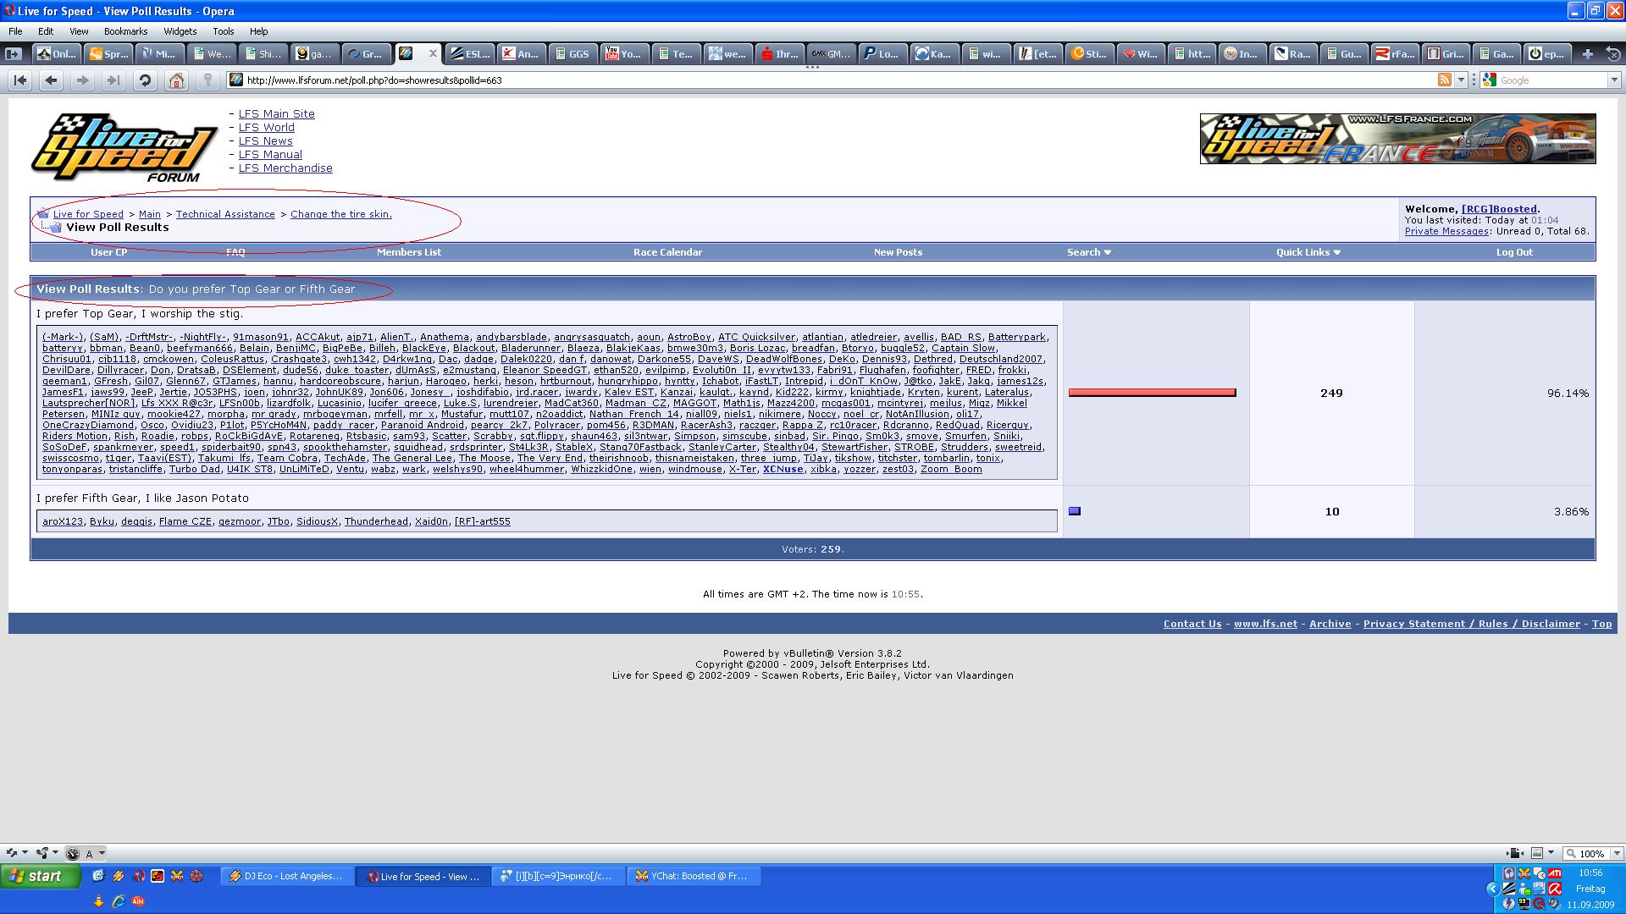Viewport: 1626px width, 914px height.
Task: Click the Rewind navigation button
Action: coord(20,80)
